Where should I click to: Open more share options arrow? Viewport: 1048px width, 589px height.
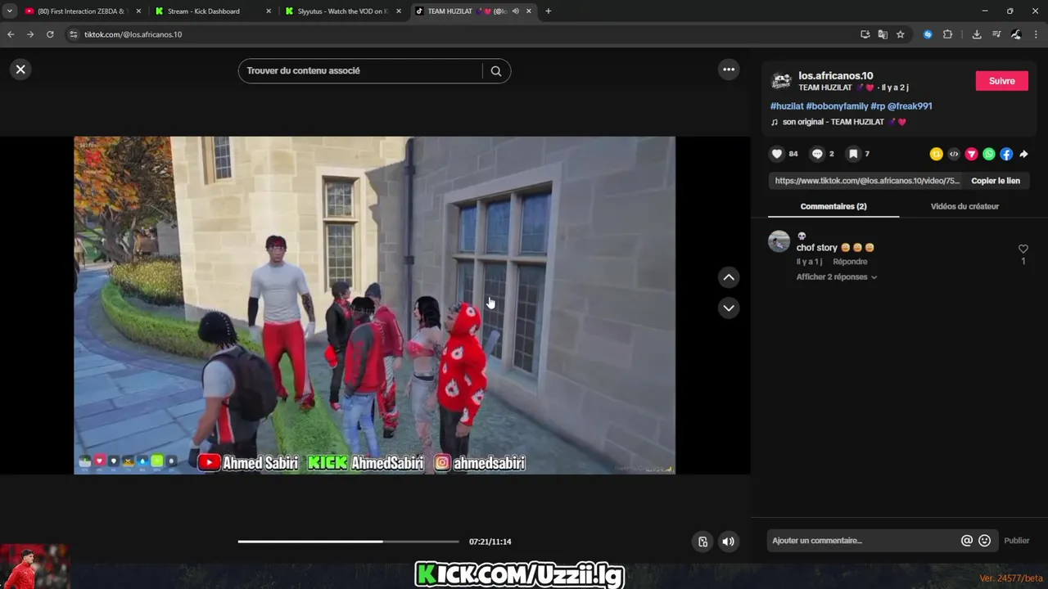click(1023, 154)
